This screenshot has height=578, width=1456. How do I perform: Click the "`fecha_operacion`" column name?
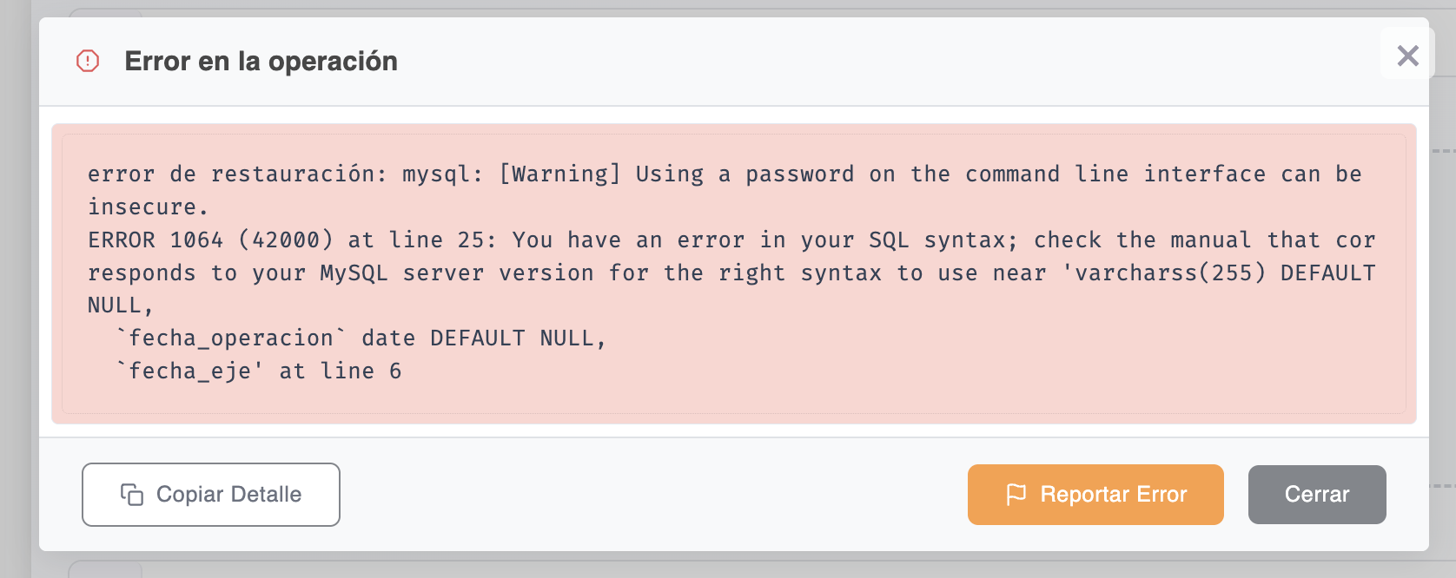[x=231, y=338]
